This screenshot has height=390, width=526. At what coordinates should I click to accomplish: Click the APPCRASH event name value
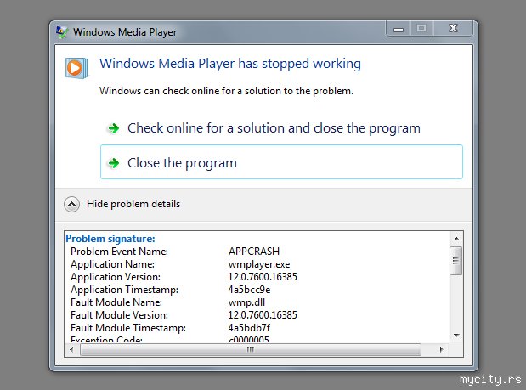253,252
